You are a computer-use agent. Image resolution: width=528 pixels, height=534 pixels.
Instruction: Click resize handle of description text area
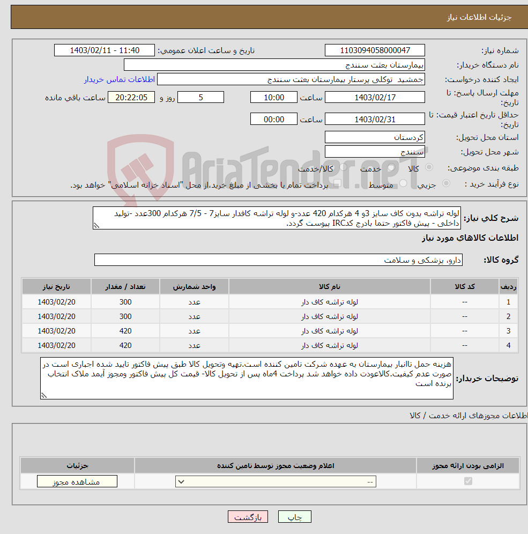(96, 226)
